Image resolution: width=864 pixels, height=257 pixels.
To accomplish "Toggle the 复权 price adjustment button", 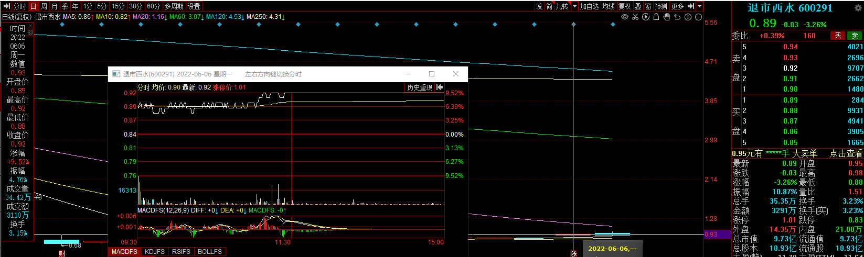I will (x=624, y=6).
